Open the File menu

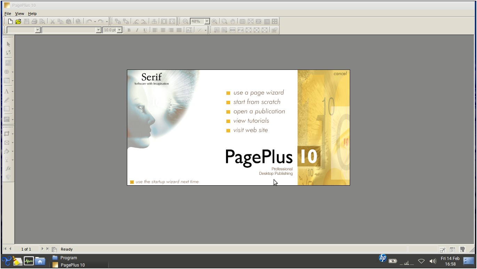(8, 14)
